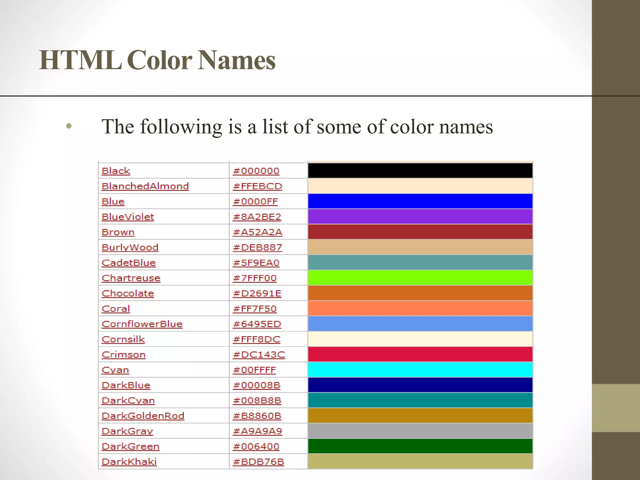The image size is (640, 480).
Task: Pick the DarkCyan teal color bar
Action: (420, 400)
